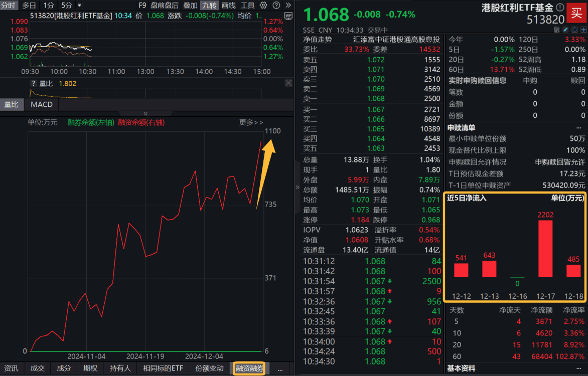Click 融券余额(左轴) legend label
The image size is (588, 376).
point(91,122)
